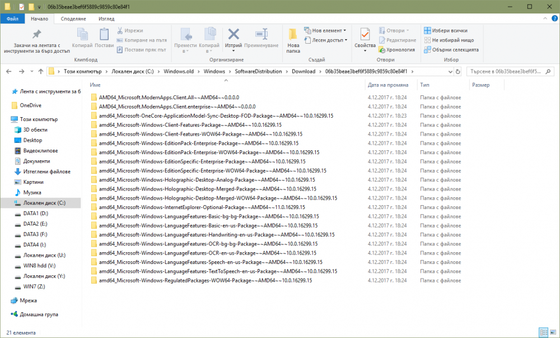This screenshot has height=338, width=560.
Task: Open Изтеглени файлове in sidebar
Action: pos(47,172)
